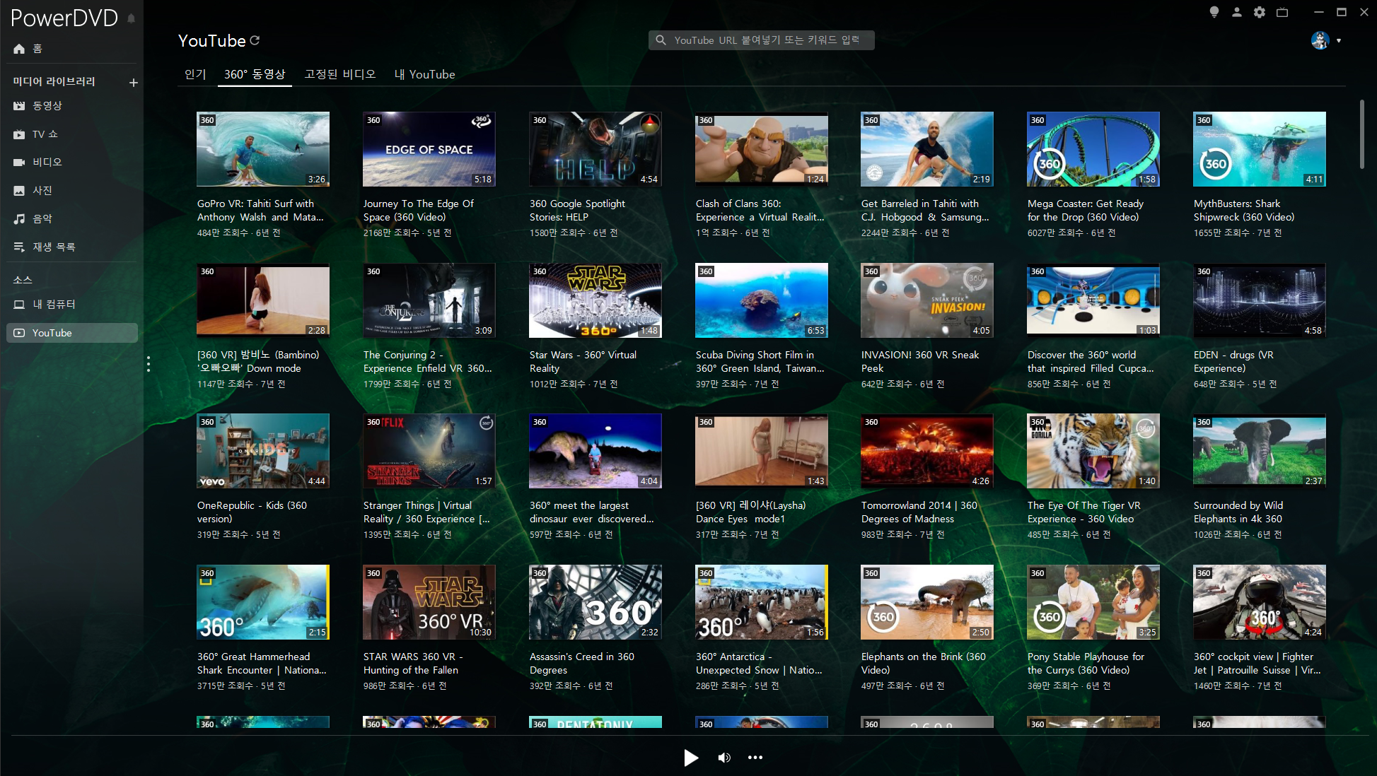Image resolution: width=1377 pixels, height=776 pixels.
Task: Click the profile avatar picture
Action: [1320, 40]
